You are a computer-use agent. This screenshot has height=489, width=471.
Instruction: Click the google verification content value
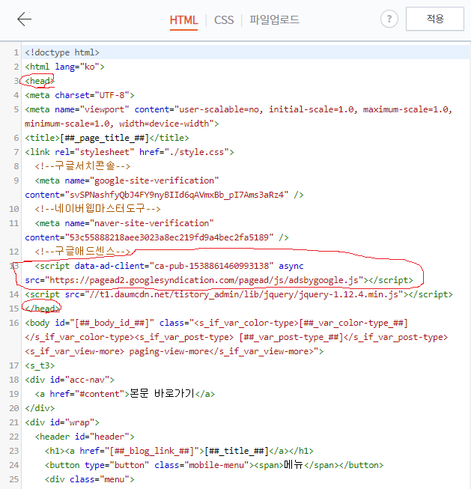177,195
